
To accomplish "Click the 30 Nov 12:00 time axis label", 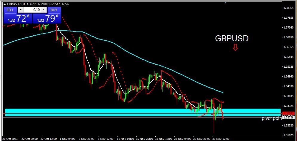I will (221, 139).
